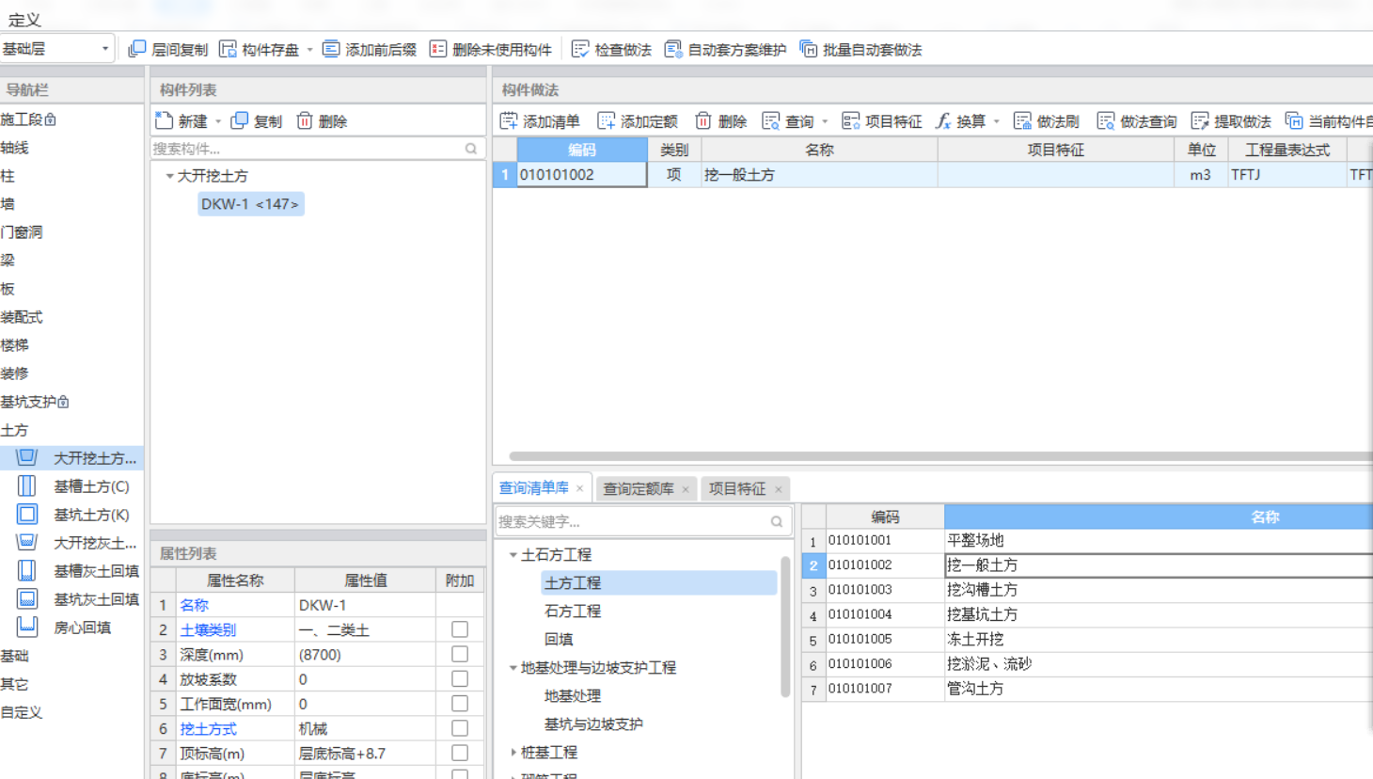Select DKW-1 <147> component

pos(250,204)
